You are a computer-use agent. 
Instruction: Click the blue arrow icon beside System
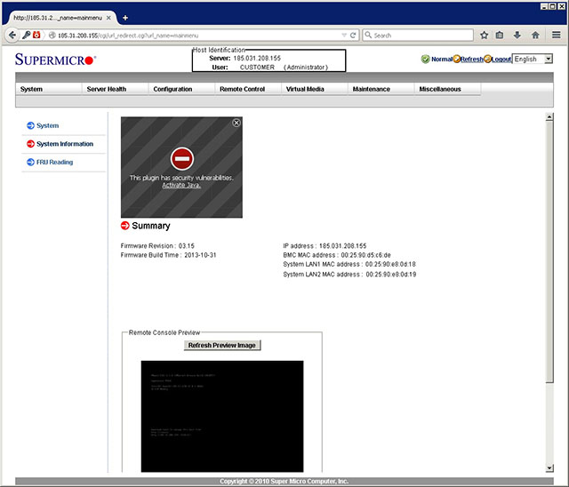[30, 125]
